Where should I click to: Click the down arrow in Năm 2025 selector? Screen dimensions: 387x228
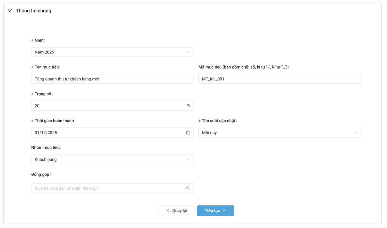[x=188, y=52]
